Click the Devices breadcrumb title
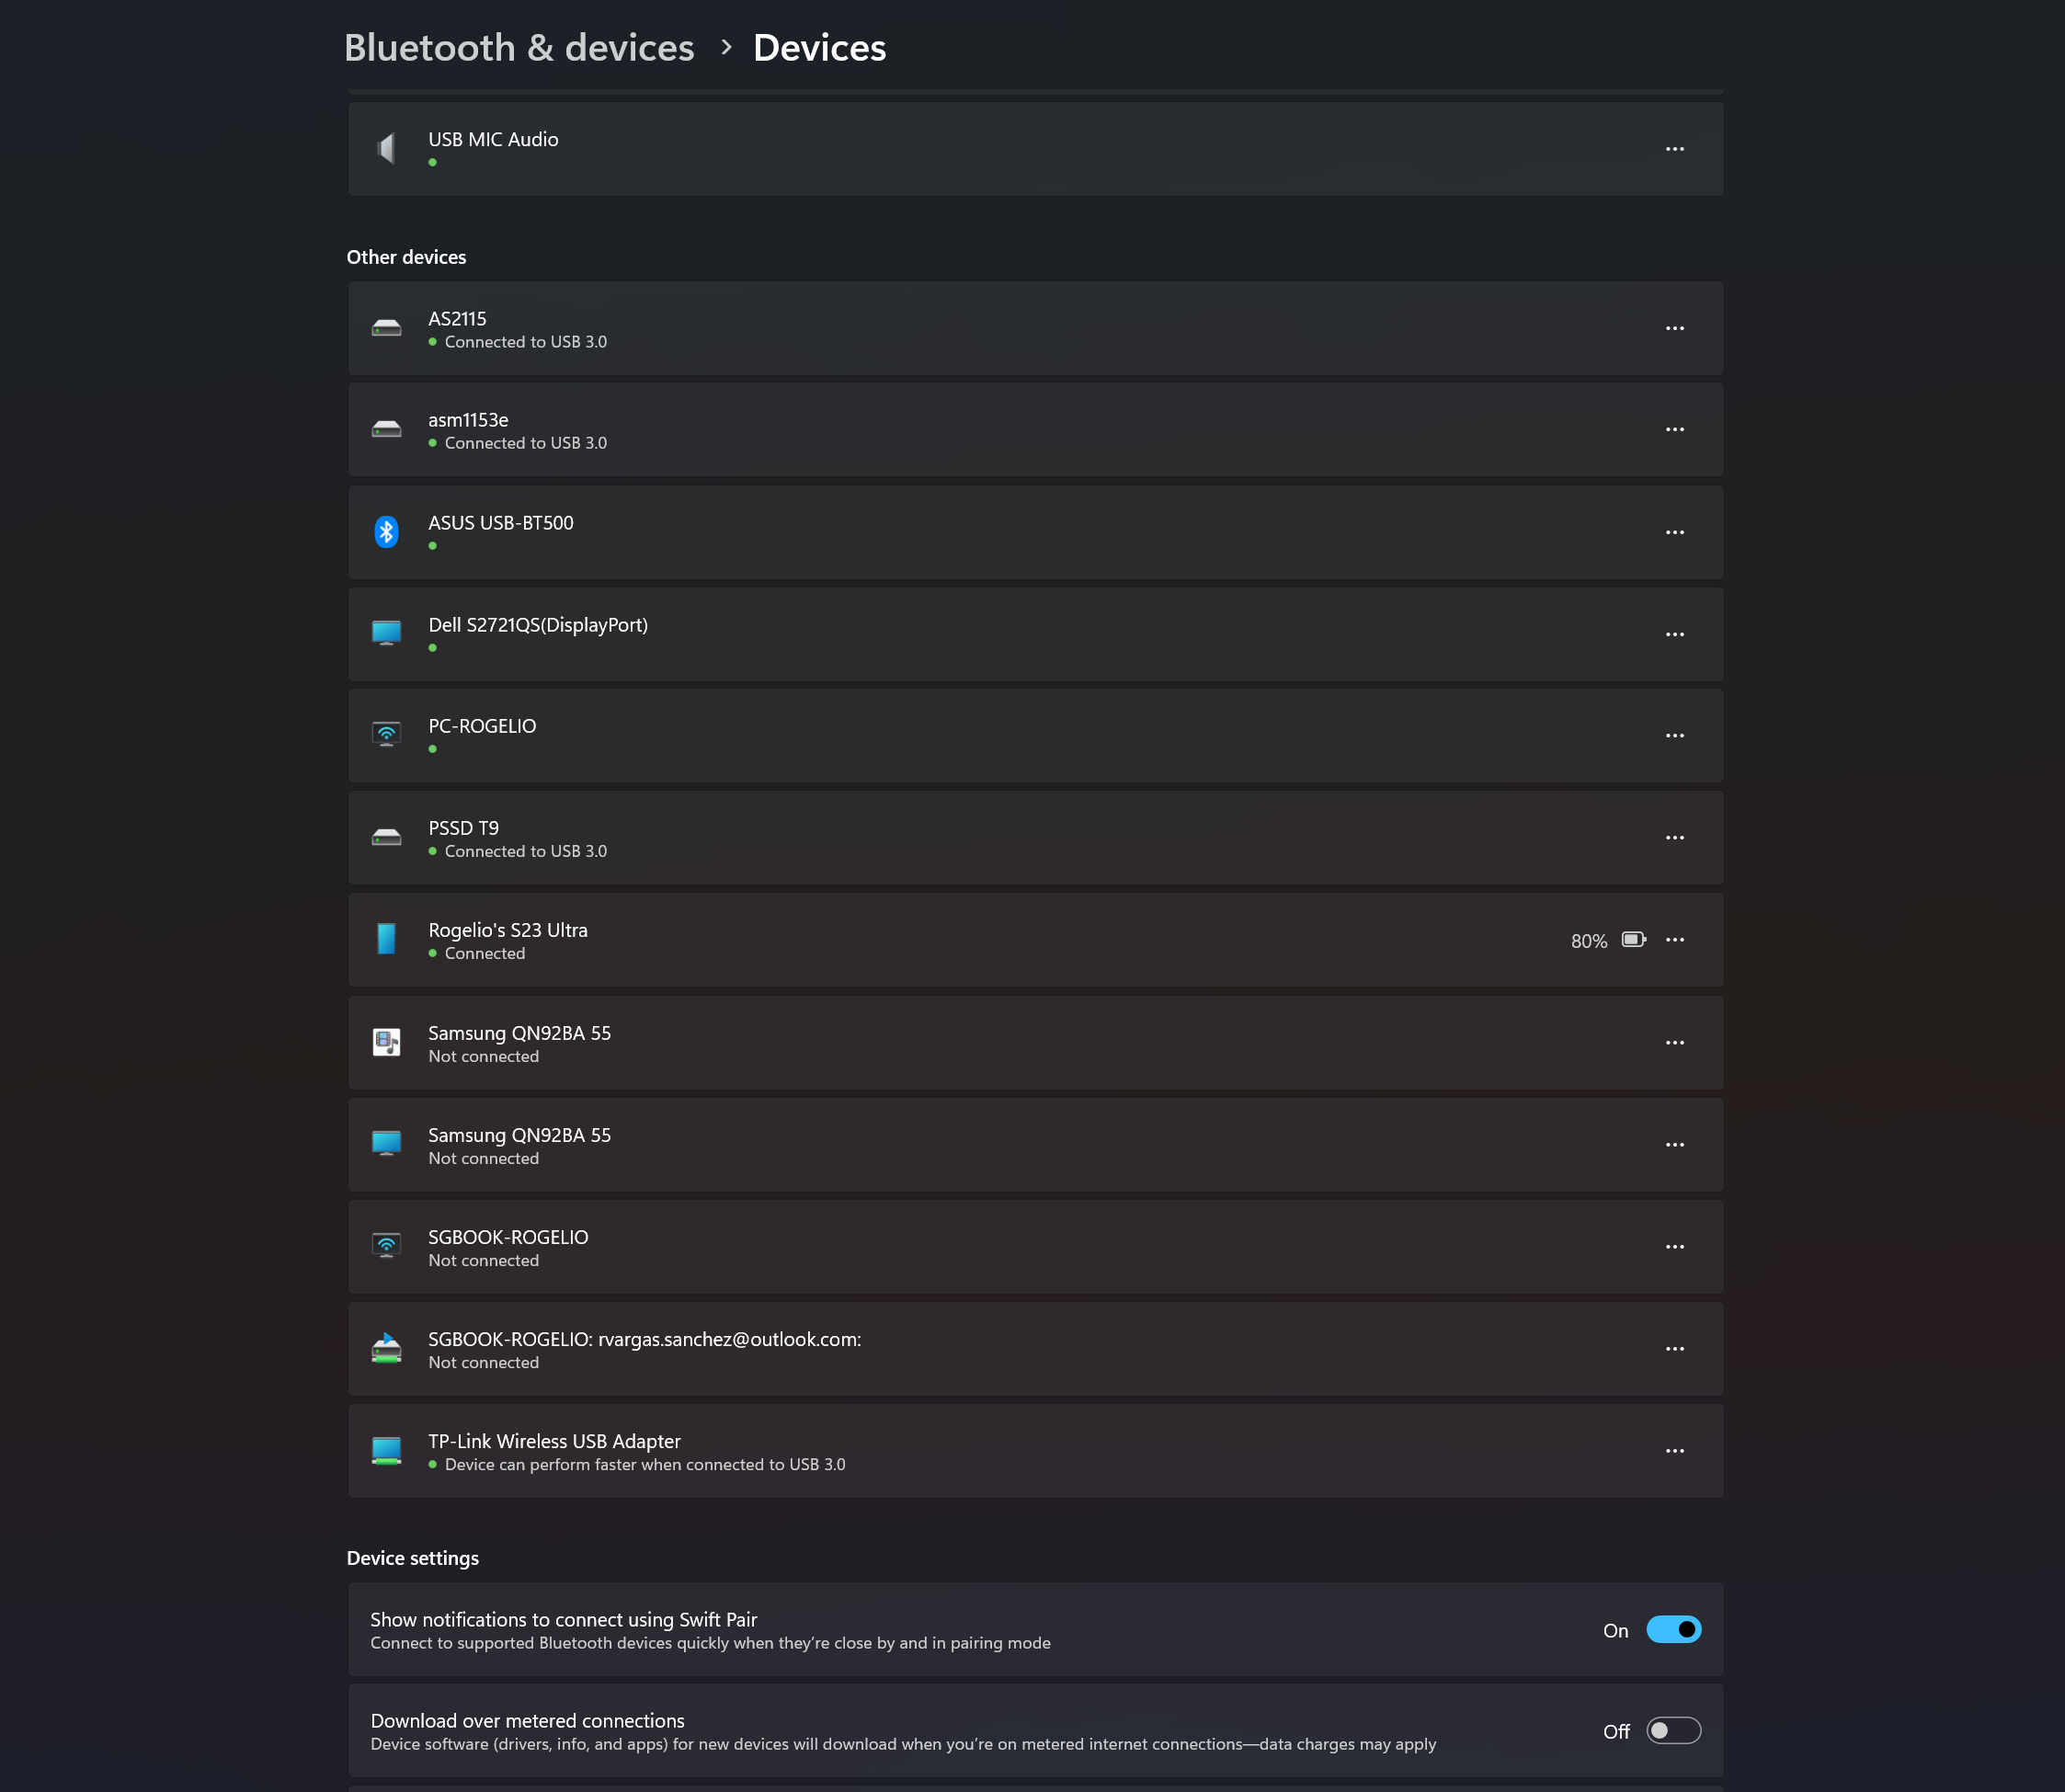The image size is (2065, 1792). click(x=819, y=47)
